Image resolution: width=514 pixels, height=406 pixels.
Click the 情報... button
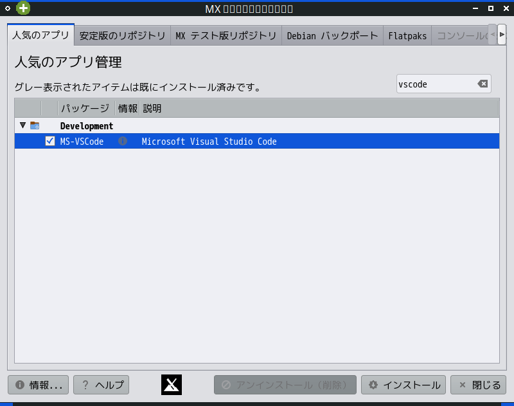39,385
